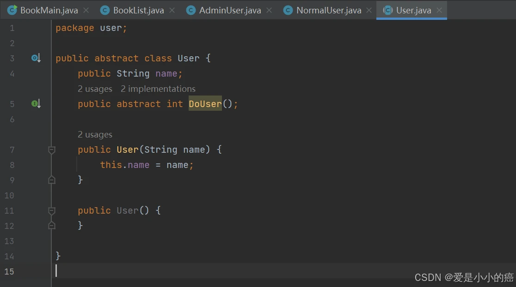Close the BookMain.java tab
Image resolution: width=516 pixels, height=287 pixels.
pyautogui.click(x=86, y=10)
